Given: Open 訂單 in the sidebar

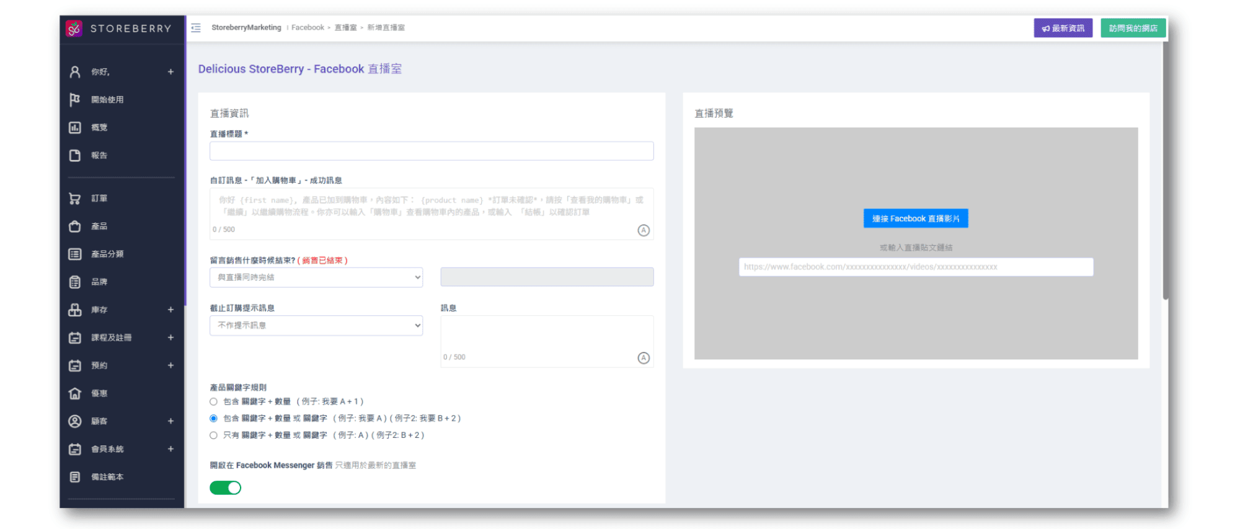Looking at the screenshot, I should (x=99, y=198).
